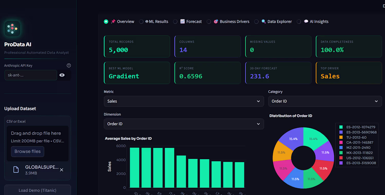Click the API key help question-mark icon
385x195 pixels.
click(69, 65)
